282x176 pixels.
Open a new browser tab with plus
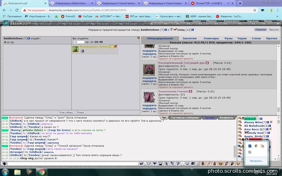pos(240,3)
